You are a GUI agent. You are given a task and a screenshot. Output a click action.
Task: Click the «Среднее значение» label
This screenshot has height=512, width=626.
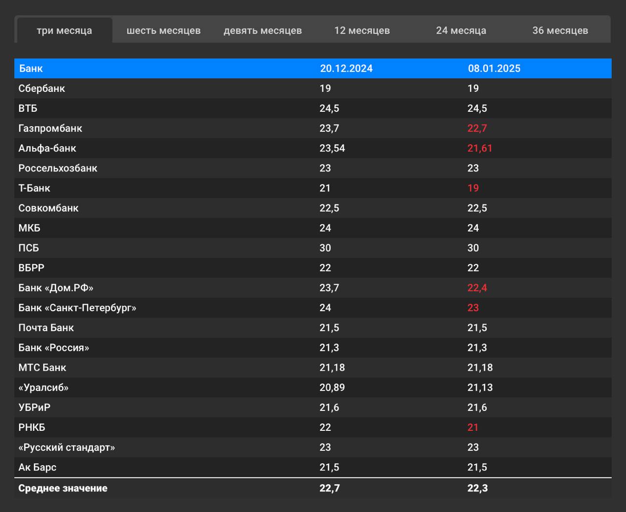pyautogui.click(x=63, y=488)
